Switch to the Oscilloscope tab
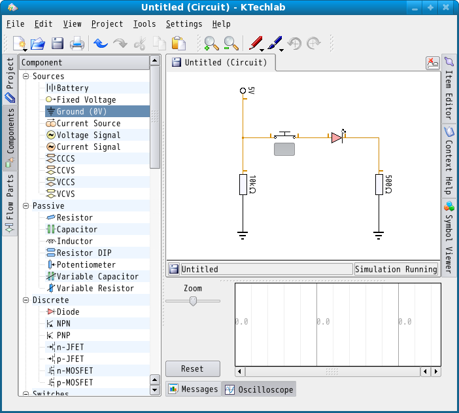 coord(258,389)
